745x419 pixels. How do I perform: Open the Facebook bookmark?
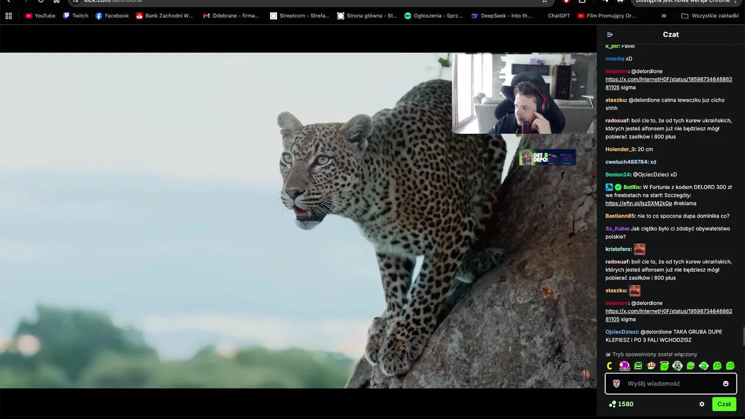tap(112, 16)
